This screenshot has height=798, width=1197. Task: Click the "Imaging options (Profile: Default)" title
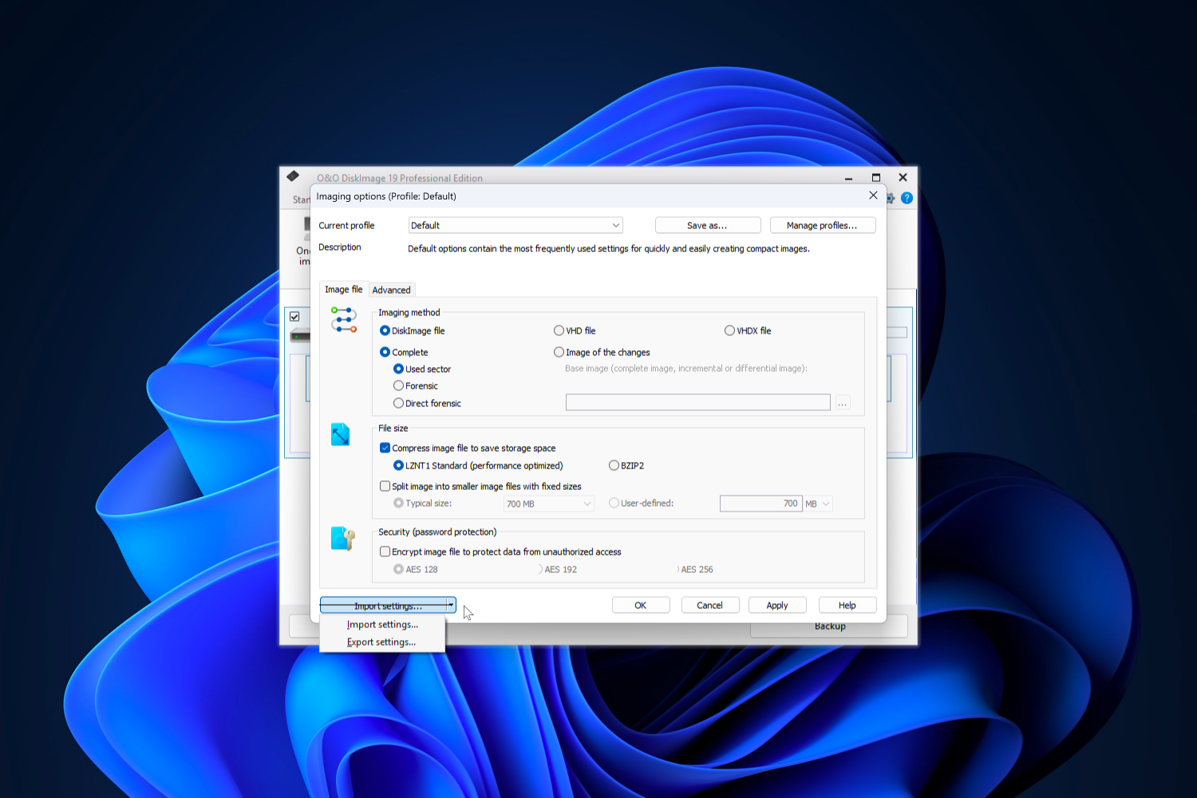(x=386, y=196)
